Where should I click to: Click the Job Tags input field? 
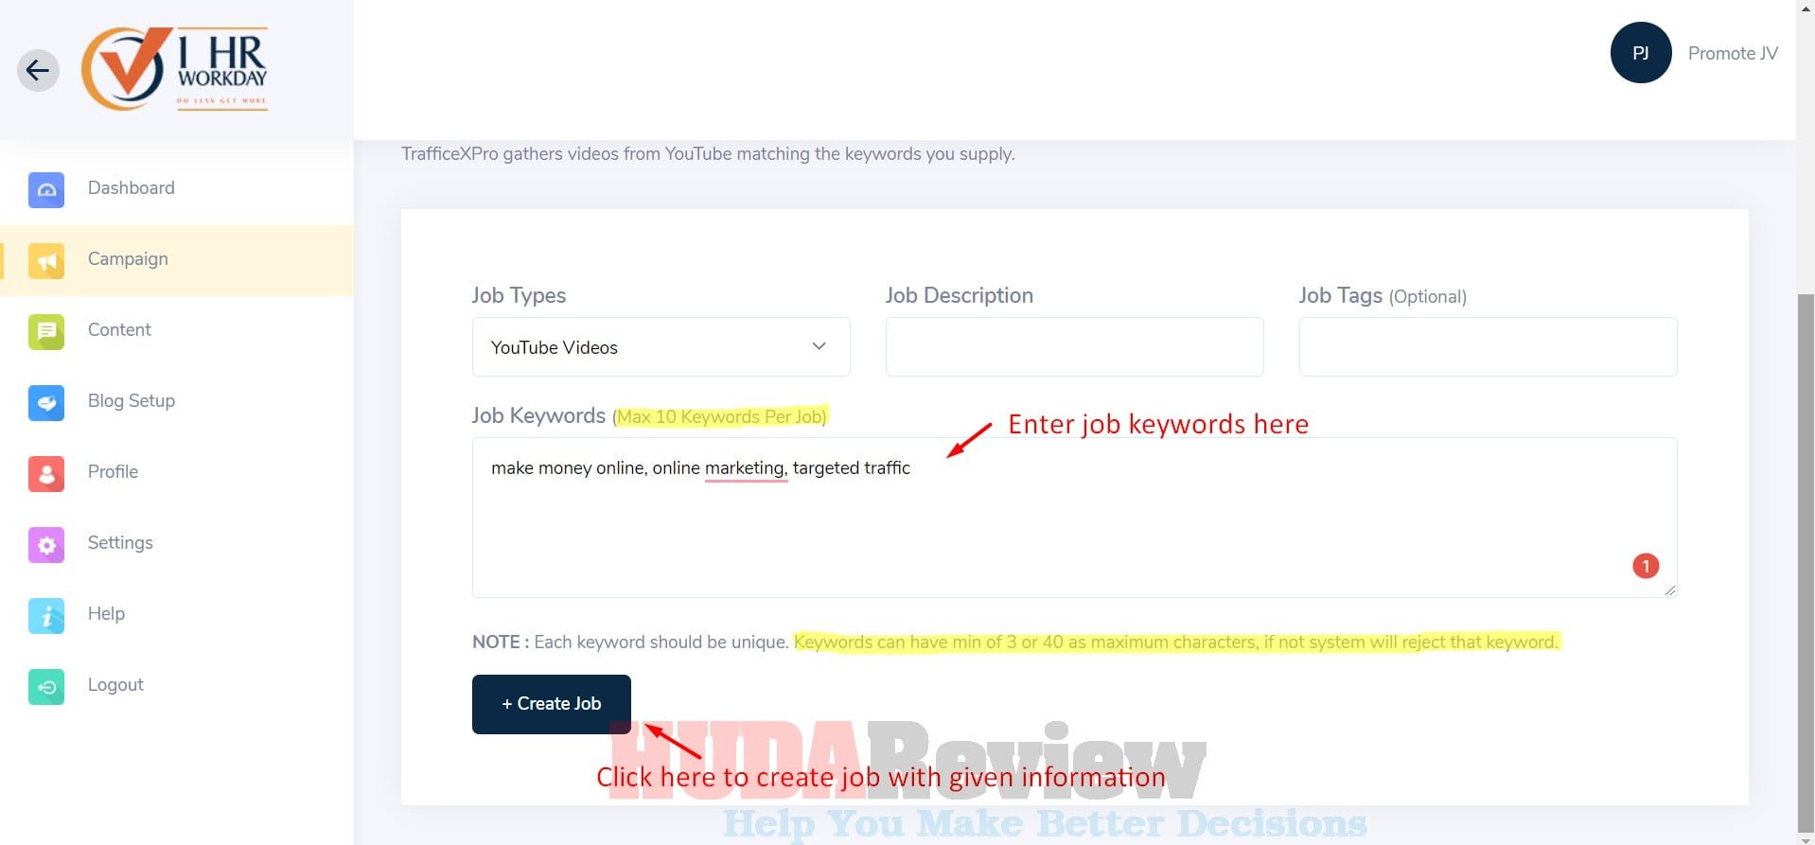click(1488, 346)
